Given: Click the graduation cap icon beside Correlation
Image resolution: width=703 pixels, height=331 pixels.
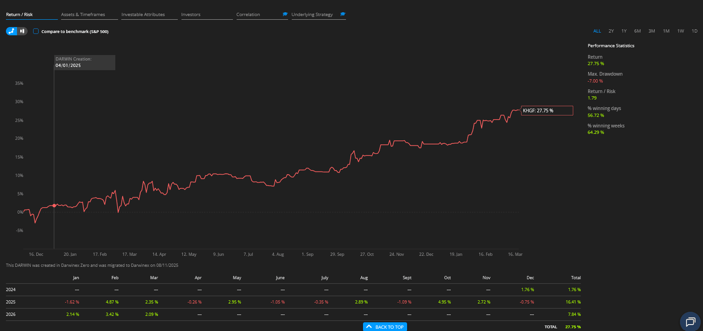Looking at the screenshot, I should (x=285, y=14).
